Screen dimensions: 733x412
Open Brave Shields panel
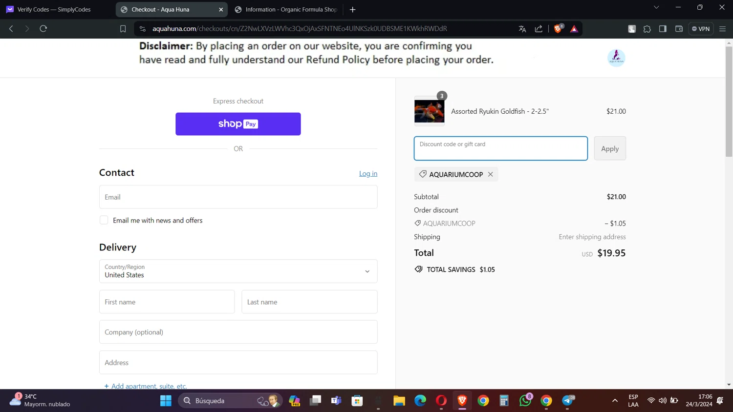coord(558,29)
